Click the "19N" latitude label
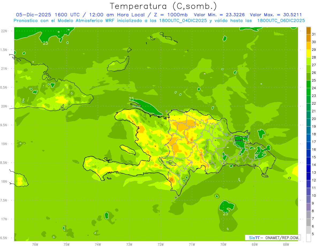321x248 pixels. pos(4,144)
